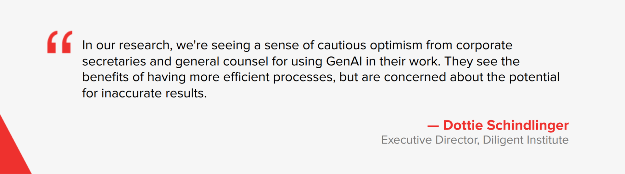The width and height of the screenshot is (625, 174).
Task: Click the red dash before Dottie Schindlinger
Action: tap(433, 126)
